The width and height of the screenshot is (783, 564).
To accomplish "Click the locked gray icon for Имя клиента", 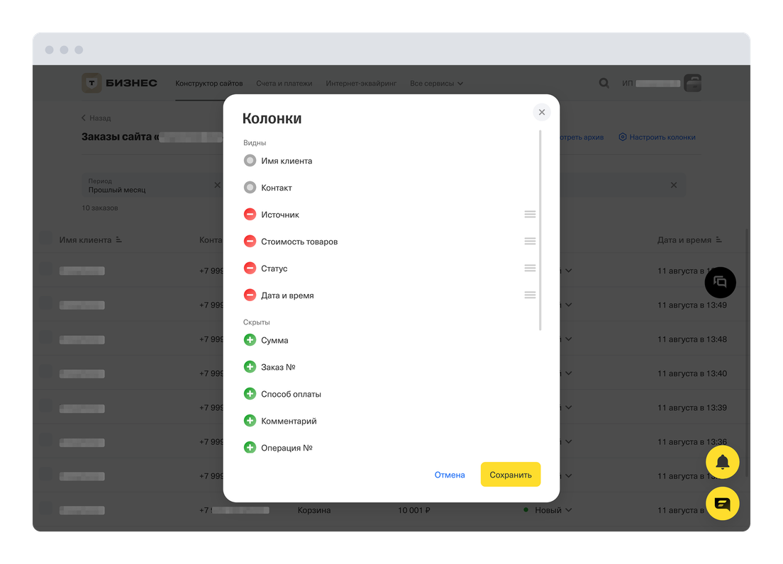I will pyautogui.click(x=250, y=161).
